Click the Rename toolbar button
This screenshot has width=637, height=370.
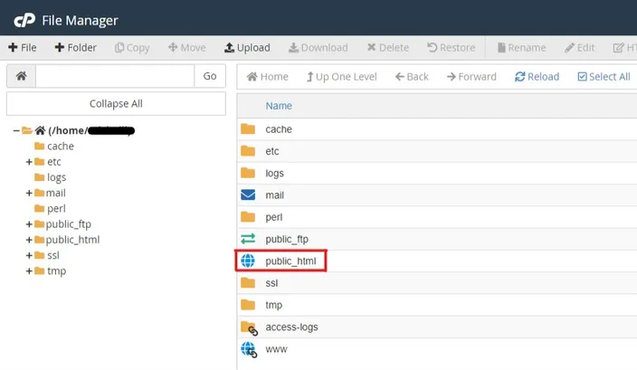coord(521,48)
